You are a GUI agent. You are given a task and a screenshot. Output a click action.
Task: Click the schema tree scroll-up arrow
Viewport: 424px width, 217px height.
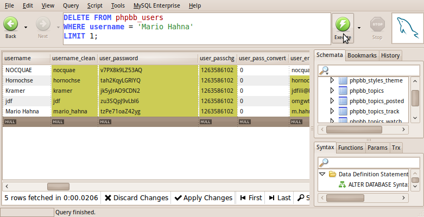tap(415, 81)
